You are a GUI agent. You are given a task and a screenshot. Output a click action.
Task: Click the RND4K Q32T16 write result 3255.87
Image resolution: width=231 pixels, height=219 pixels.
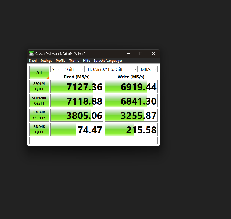point(131,115)
